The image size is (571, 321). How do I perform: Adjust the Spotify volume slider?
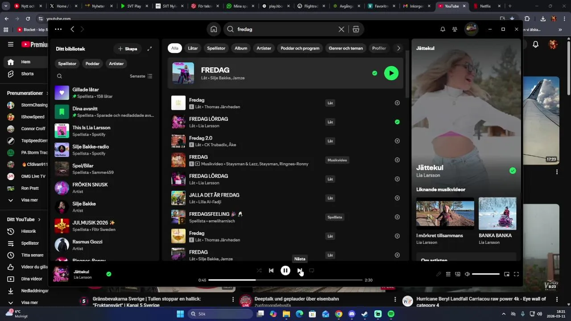point(486,274)
